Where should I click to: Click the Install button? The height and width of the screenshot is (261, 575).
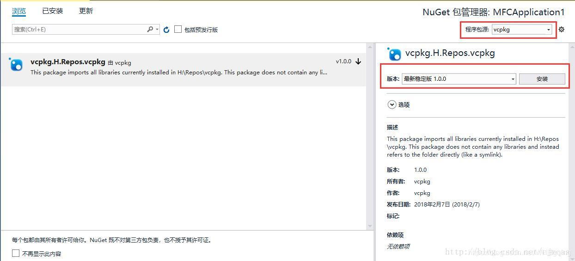542,79
